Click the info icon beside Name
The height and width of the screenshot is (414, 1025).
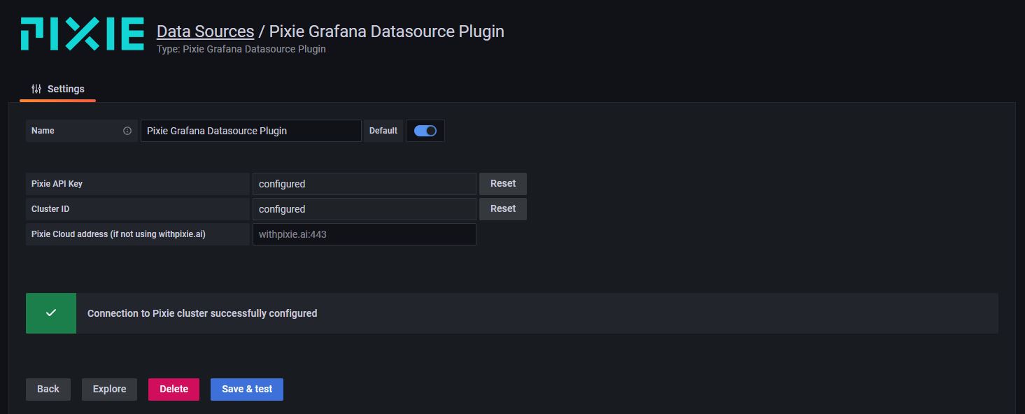click(127, 131)
